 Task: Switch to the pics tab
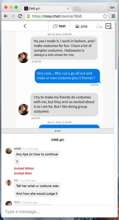[81, 26]
